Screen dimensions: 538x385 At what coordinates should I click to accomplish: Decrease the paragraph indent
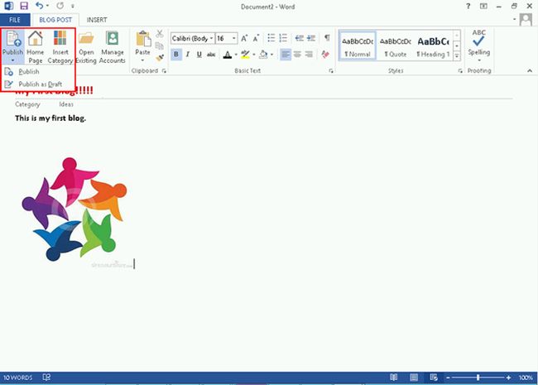(x=299, y=38)
